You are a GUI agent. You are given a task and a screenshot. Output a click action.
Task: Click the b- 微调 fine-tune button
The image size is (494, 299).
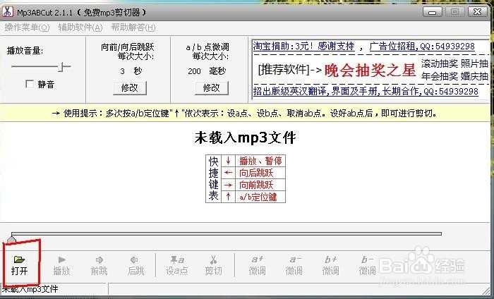tap(367, 265)
